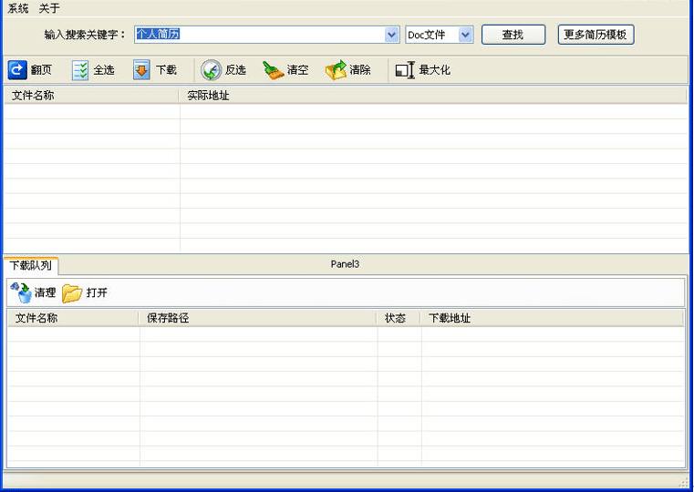Screen dimensions: 694x492
Task: Open the 系统 menu
Action: click(18, 8)
